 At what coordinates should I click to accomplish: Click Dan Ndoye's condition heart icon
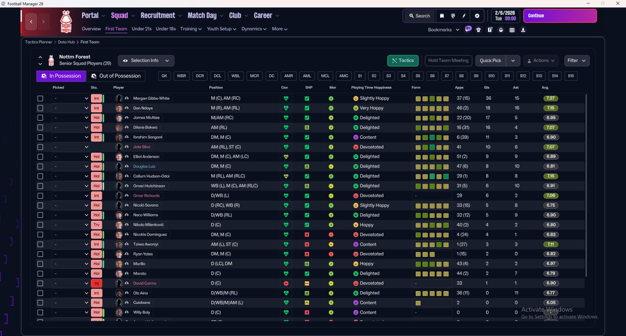pos(286,108)
